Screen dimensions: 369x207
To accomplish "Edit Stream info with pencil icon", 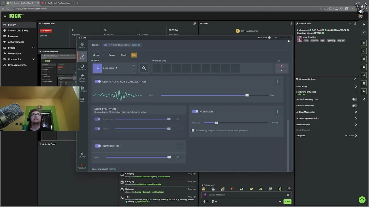I will click(350, 24).
